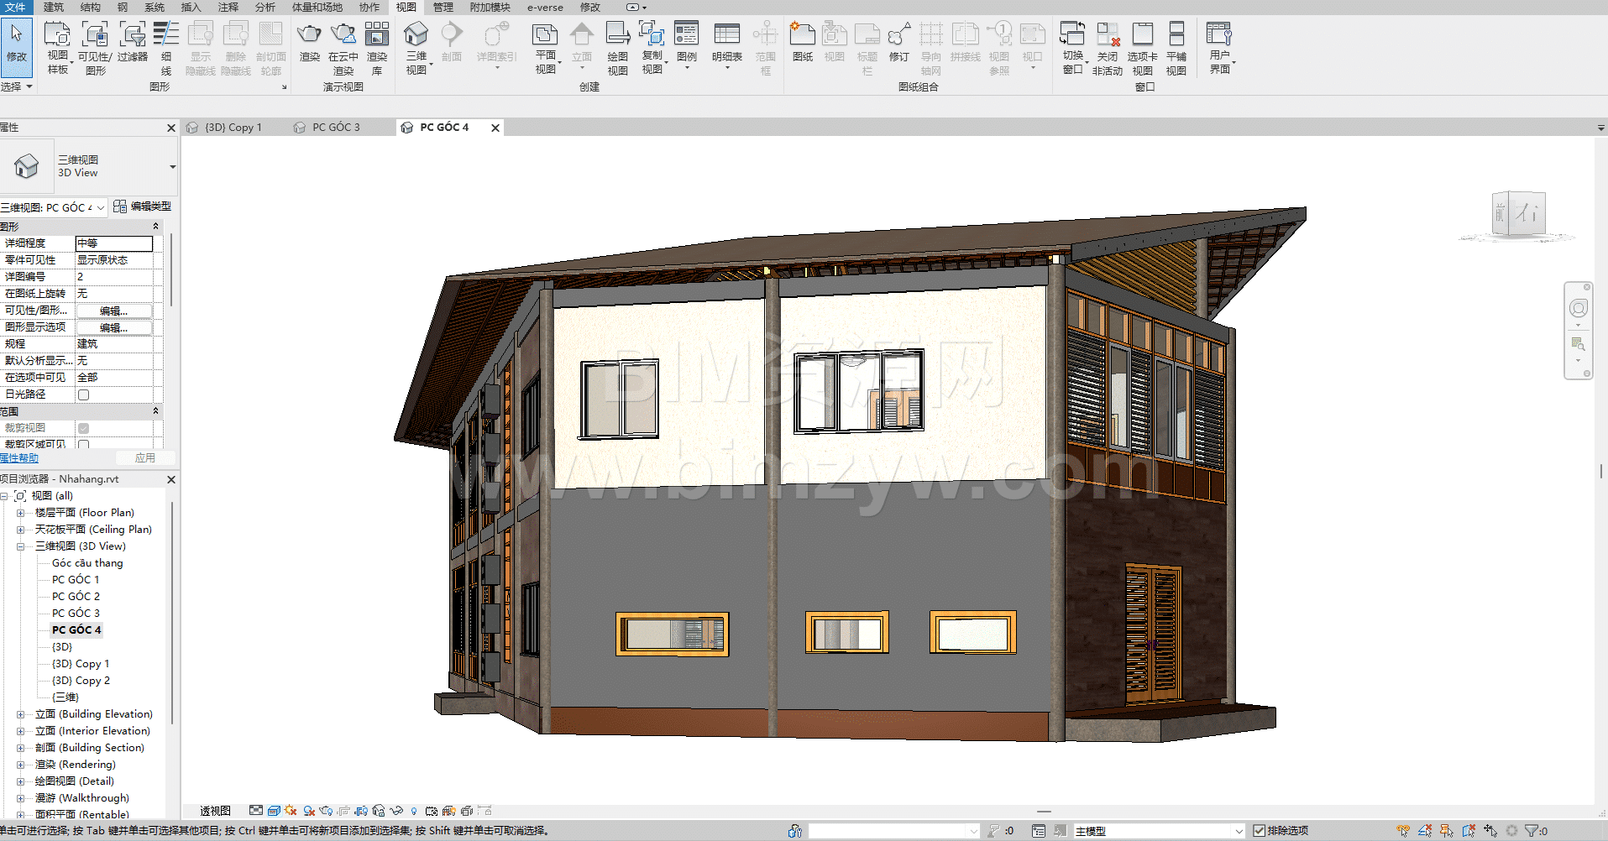Click the 详细程度 detail level field 中等
Image resolution: width=1608 pixels, height=841 pixels.
114,243
